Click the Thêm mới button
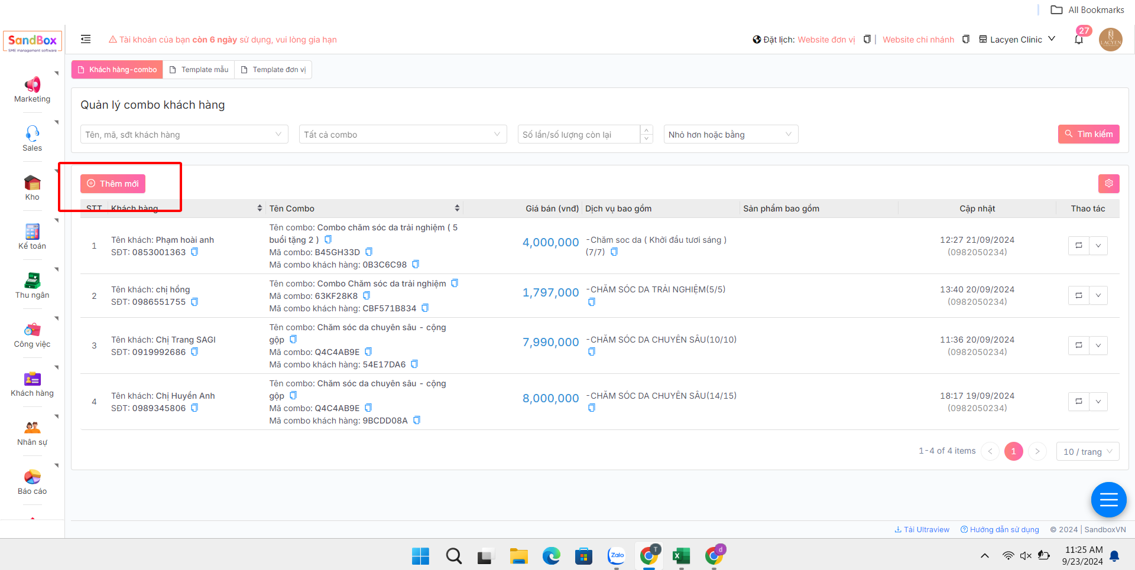Viewport: 1135px width, 570px height. click(x=113, y=184)
